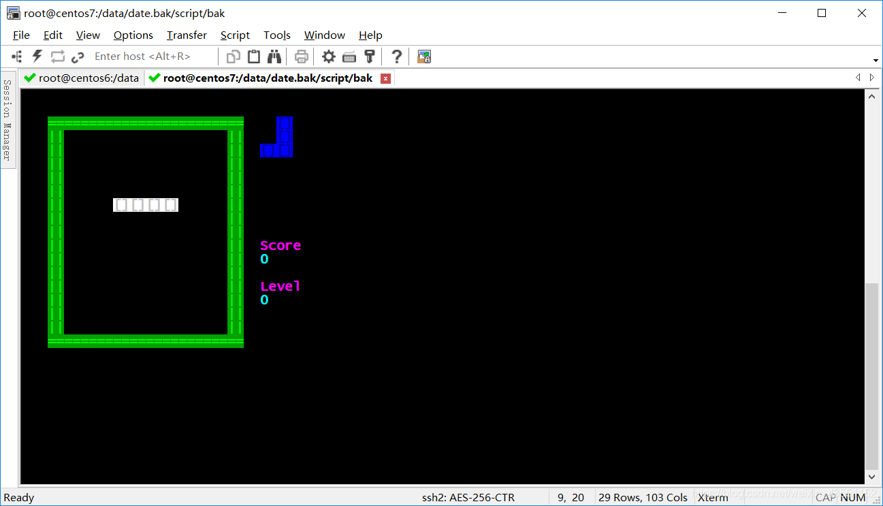Click the Enter host input field
The image size is (883, 506).
click(x=153, y=57)
